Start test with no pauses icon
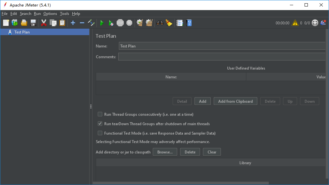 (x=111, y=23)
